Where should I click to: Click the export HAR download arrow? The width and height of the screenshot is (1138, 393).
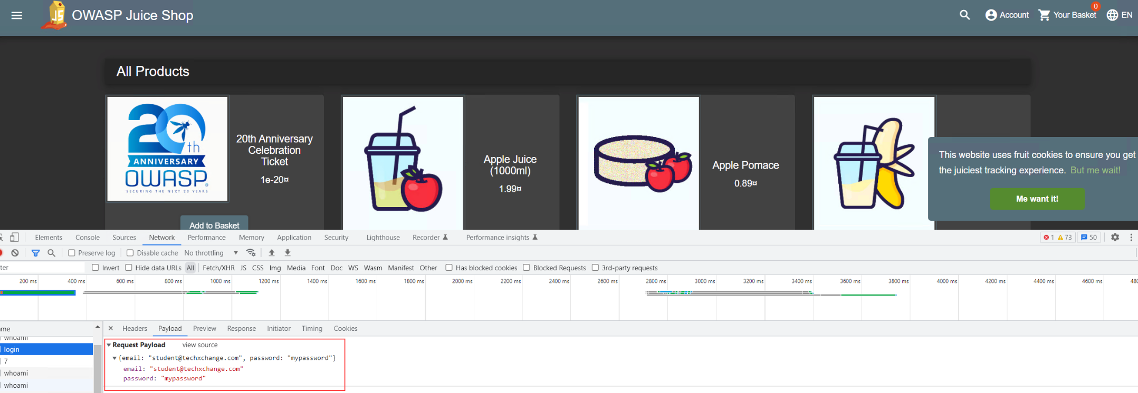(x=288, y=253)
